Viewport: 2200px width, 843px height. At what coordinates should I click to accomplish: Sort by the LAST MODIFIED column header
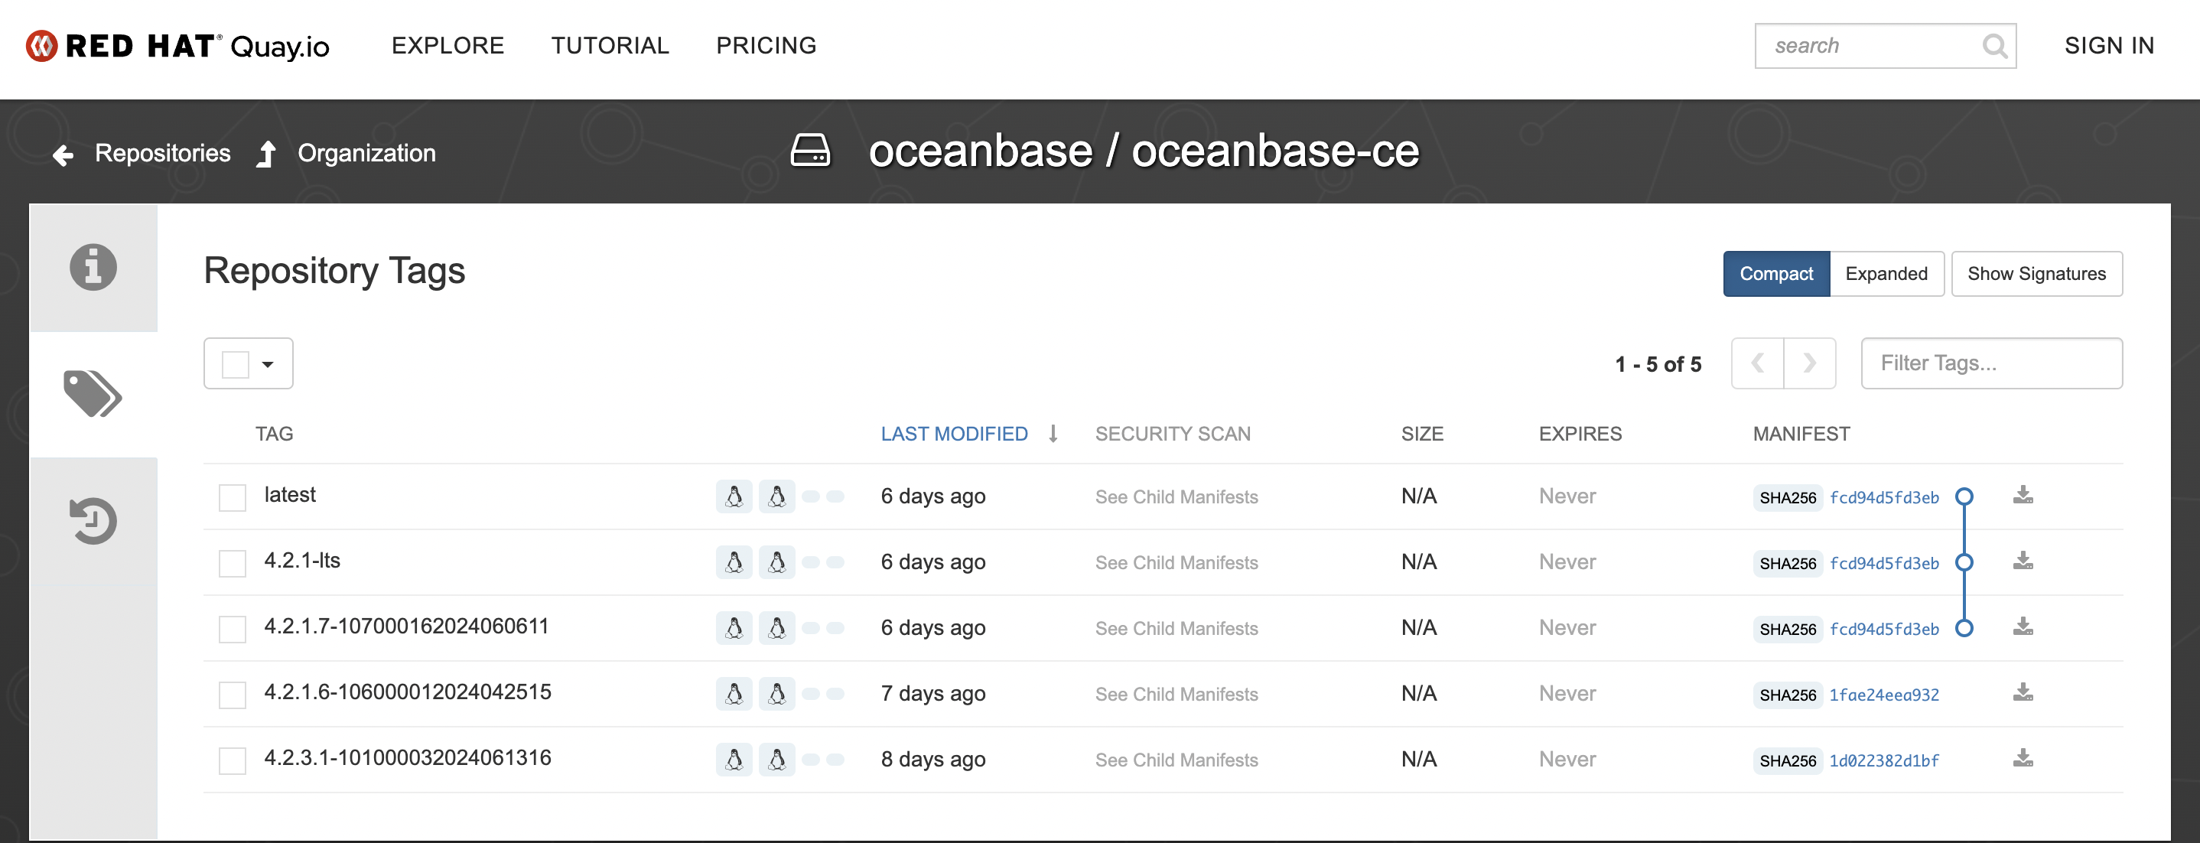tap(954, 434)
